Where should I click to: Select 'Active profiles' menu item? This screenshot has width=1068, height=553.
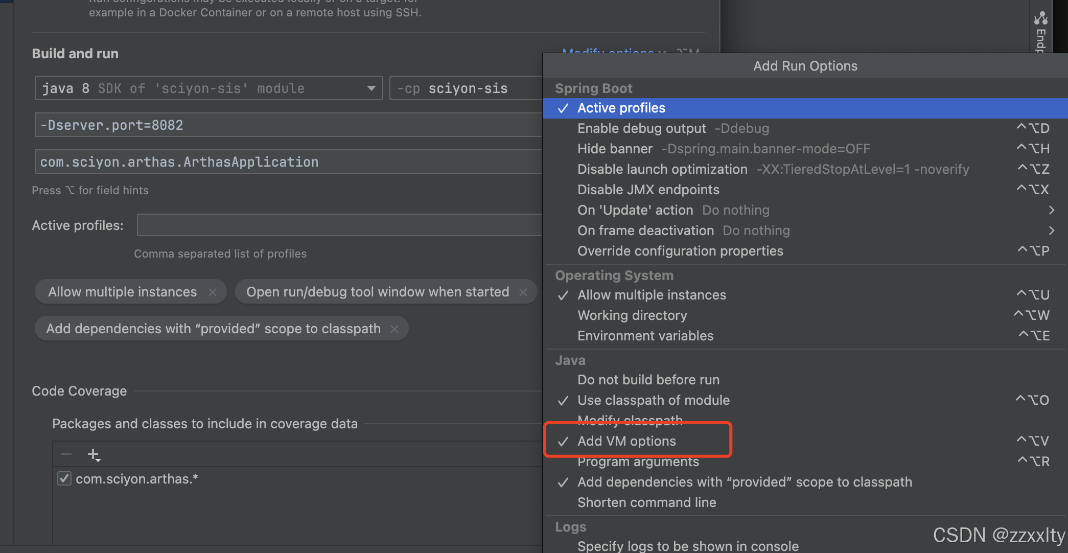point(621,108)
